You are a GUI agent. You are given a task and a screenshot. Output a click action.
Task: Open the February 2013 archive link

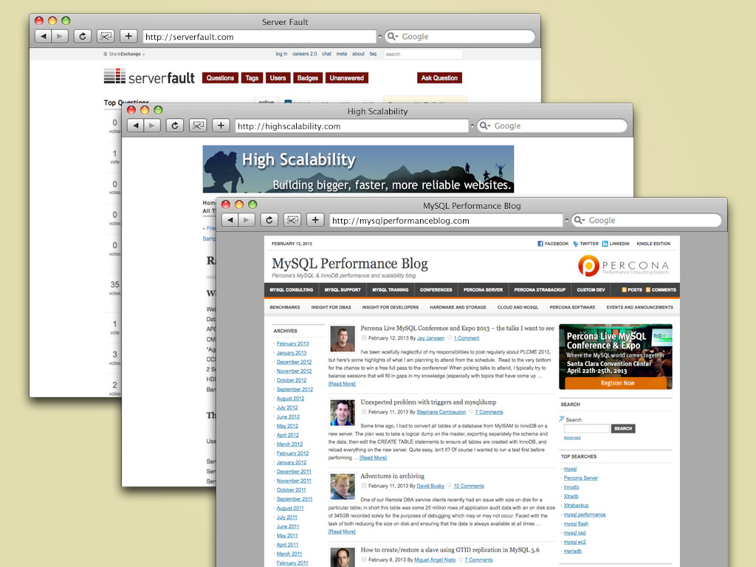(x=292, y=344)
